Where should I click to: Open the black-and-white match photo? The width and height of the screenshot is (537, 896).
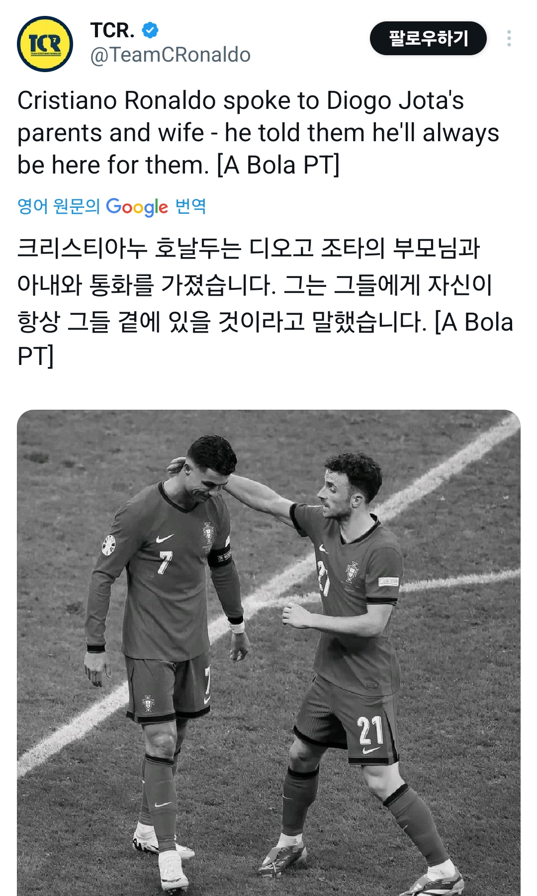tap(268, 652)
